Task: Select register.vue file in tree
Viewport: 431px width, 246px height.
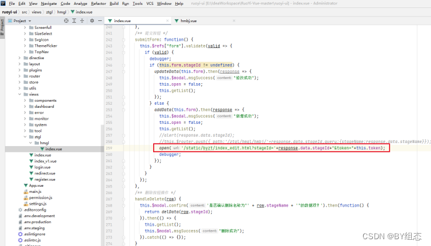Action: (45, 179)
